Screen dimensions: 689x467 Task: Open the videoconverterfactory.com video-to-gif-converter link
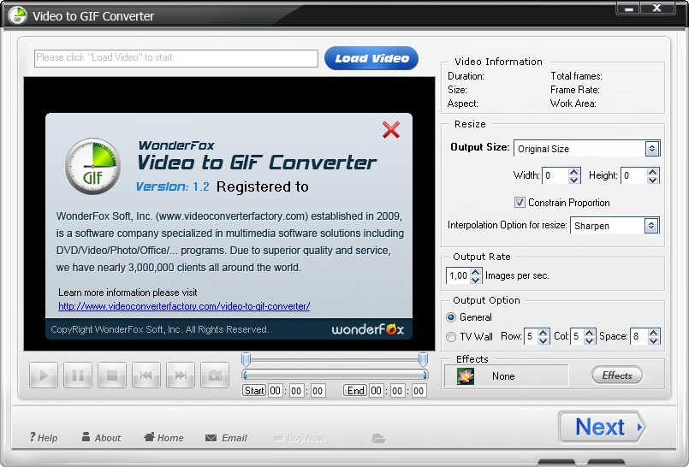pyautogui.click(x=184, y=306)
